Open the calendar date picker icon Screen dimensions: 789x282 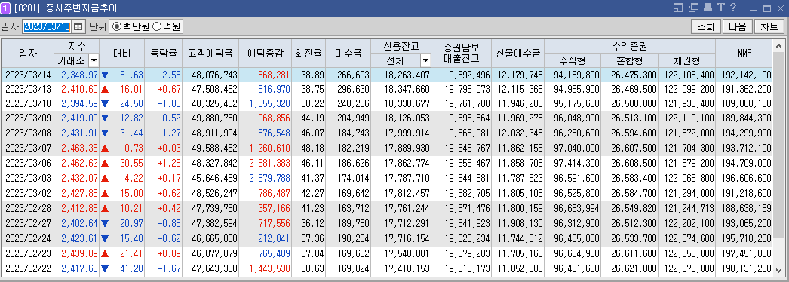tap(78, 26)
